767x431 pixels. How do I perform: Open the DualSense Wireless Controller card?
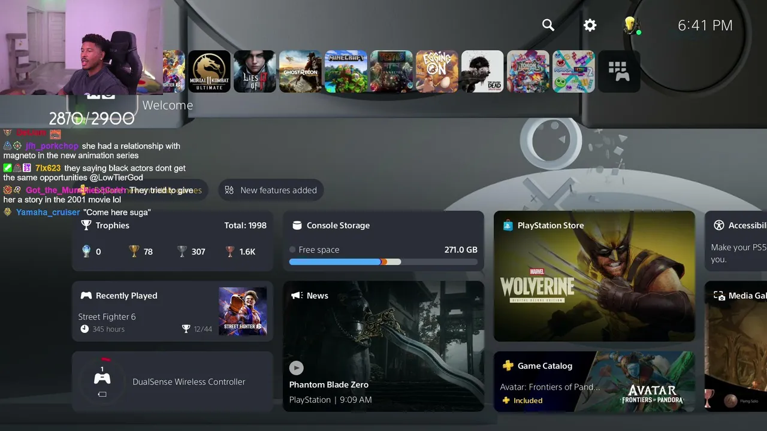click(x=173, y=382)
